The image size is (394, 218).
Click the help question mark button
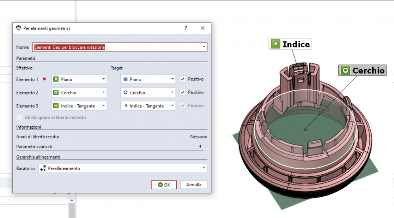(186, 28)
